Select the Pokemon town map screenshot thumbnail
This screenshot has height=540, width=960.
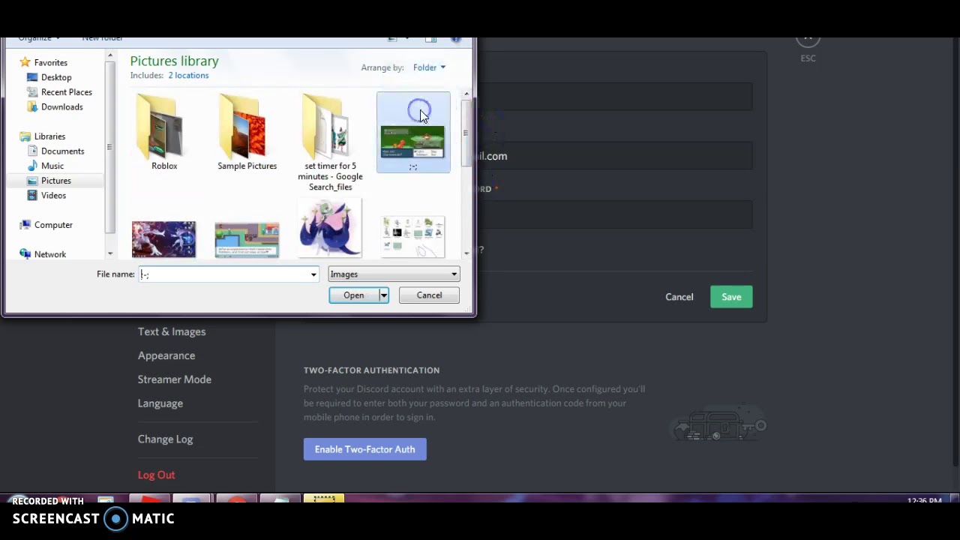tap(247, 239)
